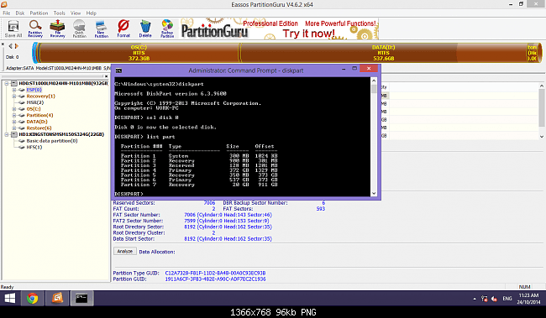
Task: Close the disk map bar with its X
Action: coord(3,44)
